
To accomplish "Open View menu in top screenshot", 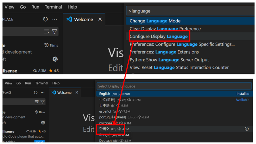I will click(x=9, y=7).
